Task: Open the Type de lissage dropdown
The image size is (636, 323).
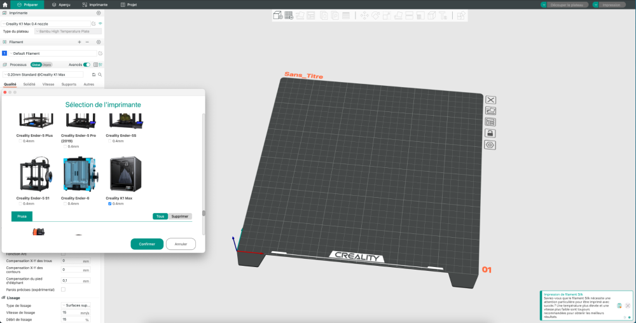Action: tap(76, 305)
